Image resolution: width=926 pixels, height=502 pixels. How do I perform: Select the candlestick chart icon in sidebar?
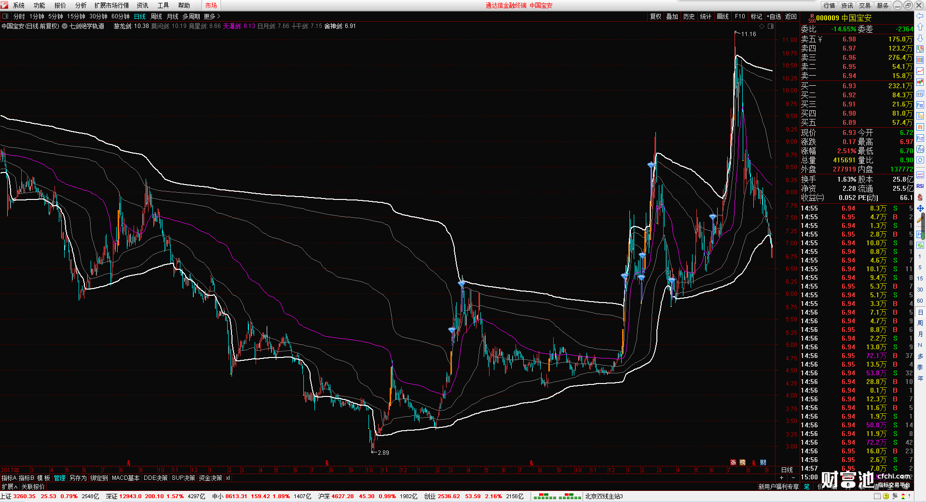tap(920, 82)
